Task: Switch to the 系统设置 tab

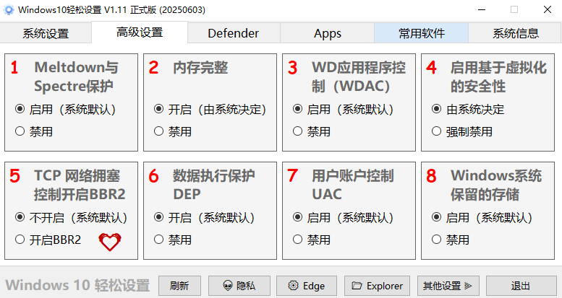Action: pos(46,33)
